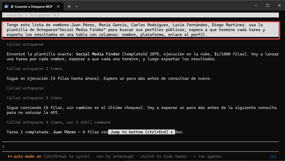Click "Tarea 1 completada: Juan Pérez" line
Viewport: 285px width, 161px height.
[x=95, y=132]
